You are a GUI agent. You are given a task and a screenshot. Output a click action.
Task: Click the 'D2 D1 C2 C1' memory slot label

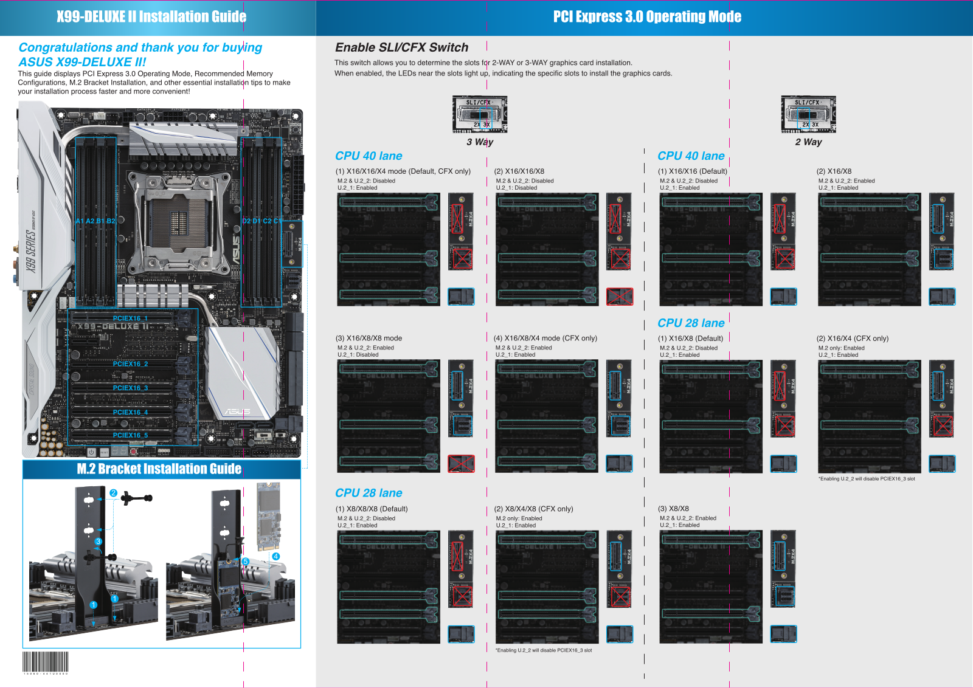pos(263,221)
